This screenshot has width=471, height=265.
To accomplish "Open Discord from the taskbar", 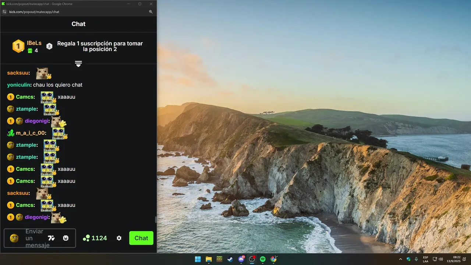I will [x=241, y=259].
